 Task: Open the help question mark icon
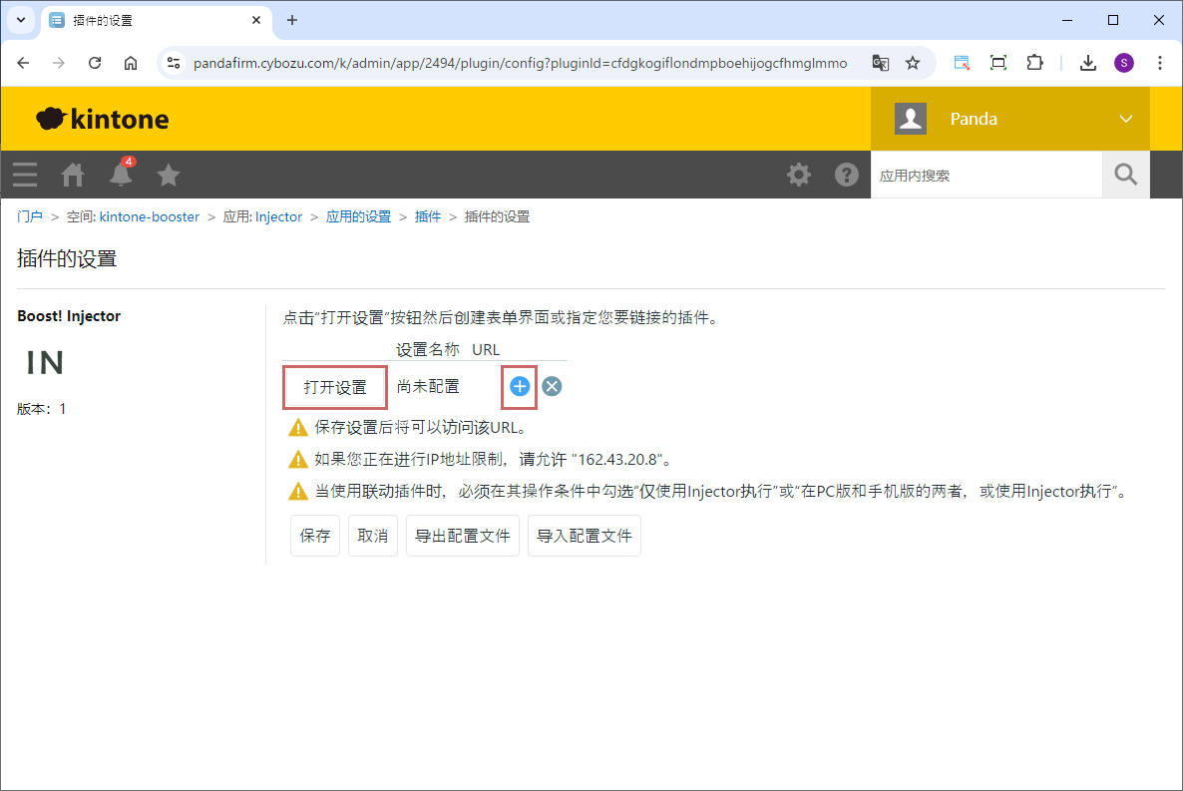847,175
